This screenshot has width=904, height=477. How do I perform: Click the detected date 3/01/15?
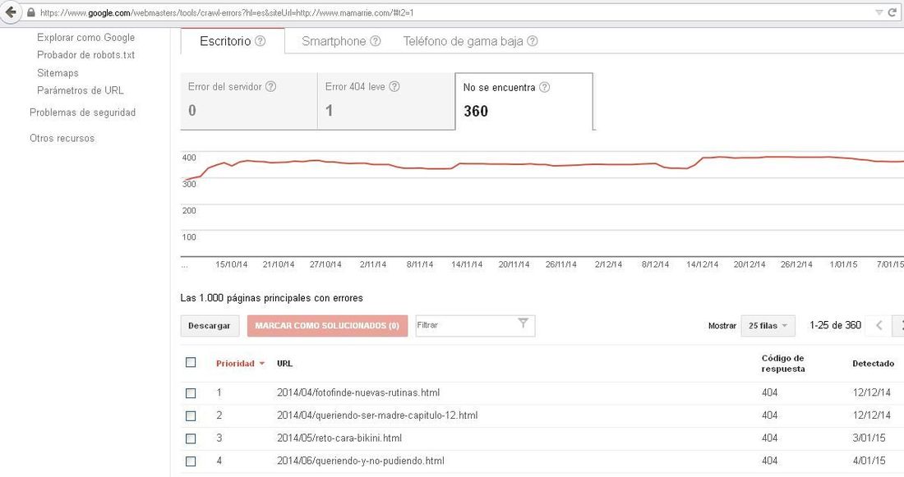pos(869,438)
